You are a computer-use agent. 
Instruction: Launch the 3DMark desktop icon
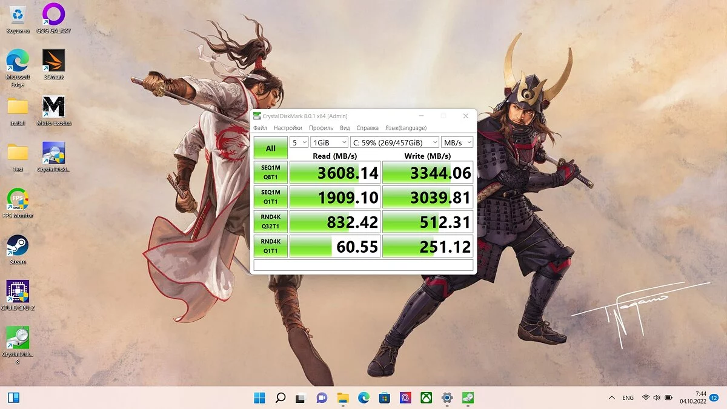click(x=53, y=62)
